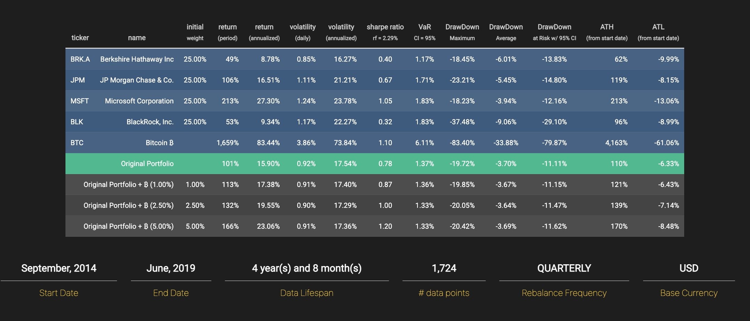Image resolution: width=750 pixels, height=321 pixels.
Task: Select Original Portfolio + ₿ (1.00%) row
Action: coord(375,185)
